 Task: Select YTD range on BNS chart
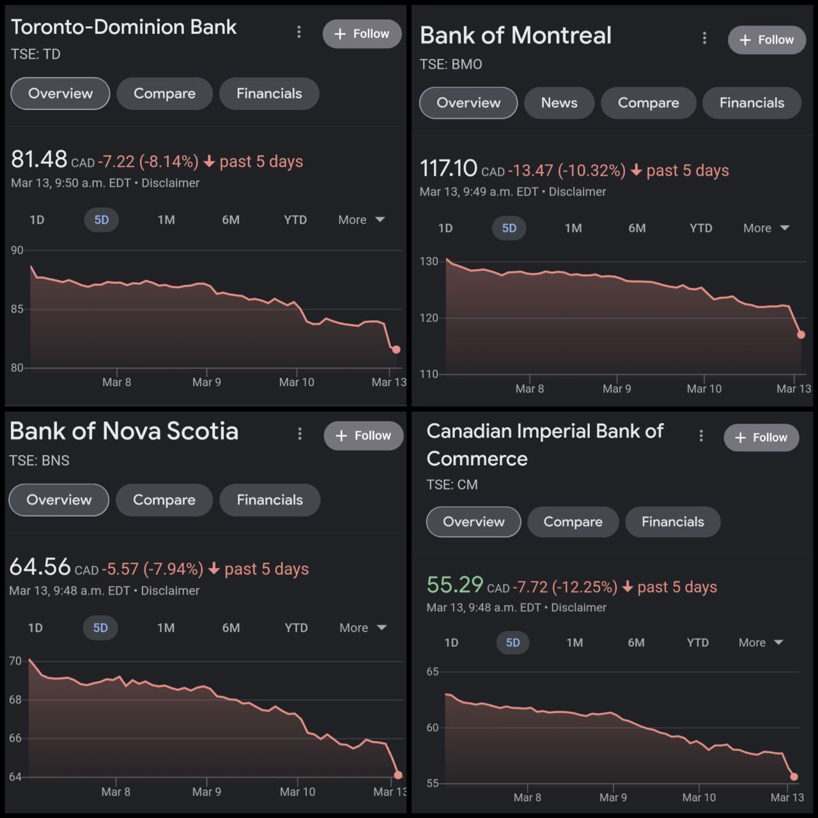[x=296, y=628]
